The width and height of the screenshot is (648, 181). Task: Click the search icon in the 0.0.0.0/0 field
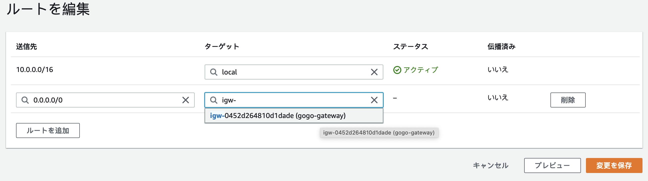pos(25,100)
